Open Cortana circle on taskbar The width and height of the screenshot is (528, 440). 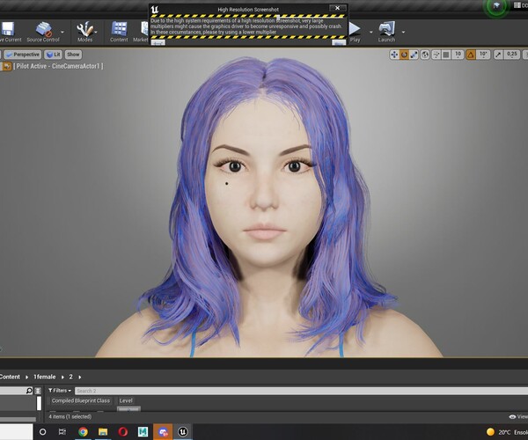[43, 431]
